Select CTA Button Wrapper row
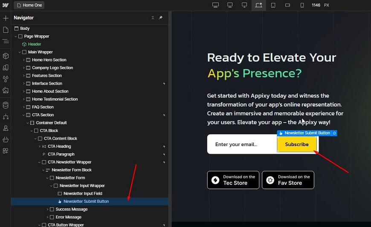Screen dimensions: 371x227 click(90, 224)
